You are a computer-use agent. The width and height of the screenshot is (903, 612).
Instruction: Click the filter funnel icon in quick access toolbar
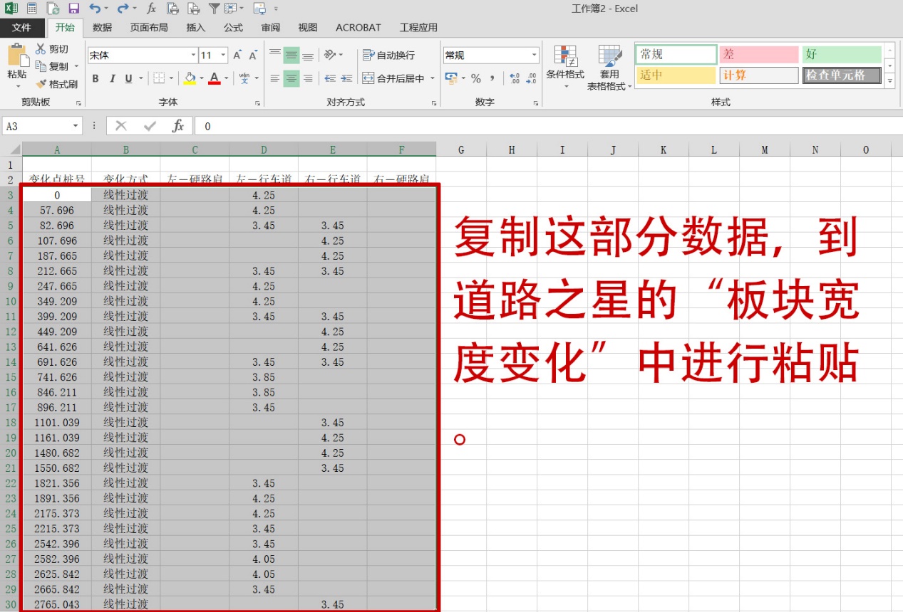214,9
